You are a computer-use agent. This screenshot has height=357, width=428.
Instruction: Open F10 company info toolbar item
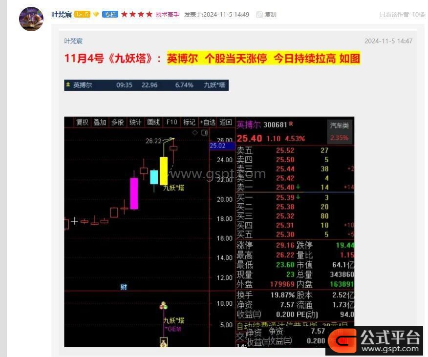171,122
